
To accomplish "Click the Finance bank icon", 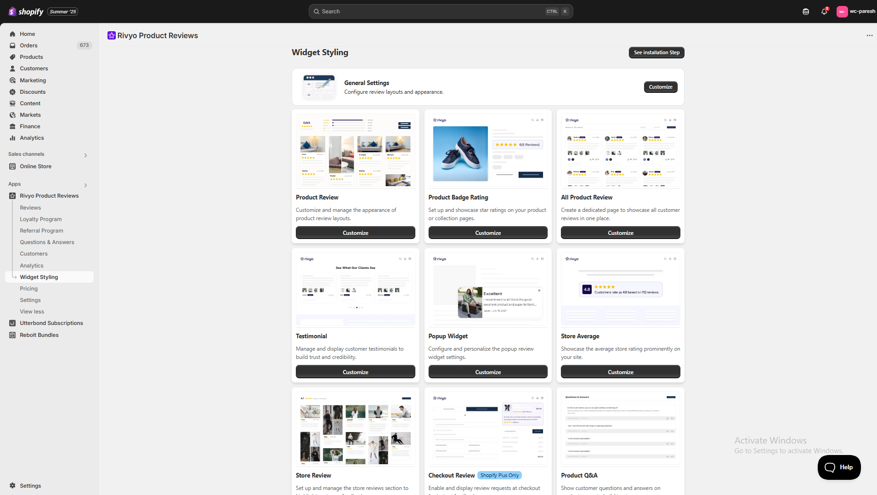I will click(12, 126).
